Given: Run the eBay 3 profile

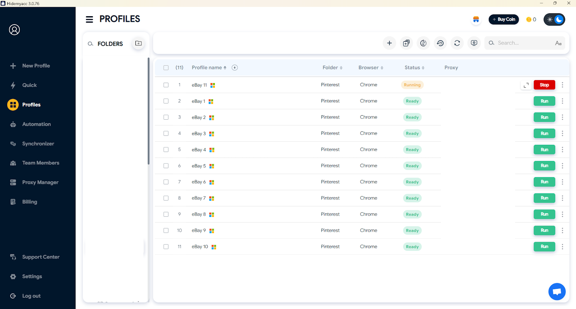Looking at the screenshot, I should click(x=544, y=134).
